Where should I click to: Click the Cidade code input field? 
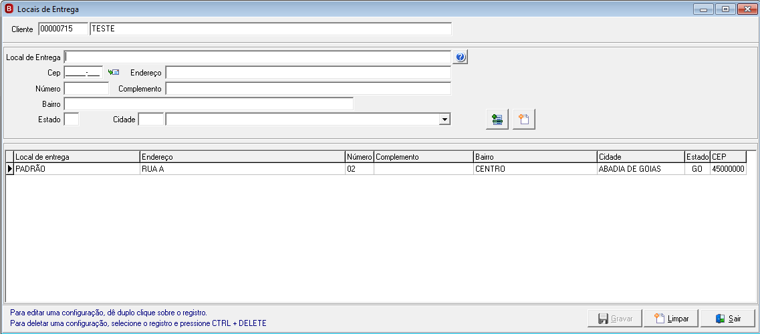[151, 119]
